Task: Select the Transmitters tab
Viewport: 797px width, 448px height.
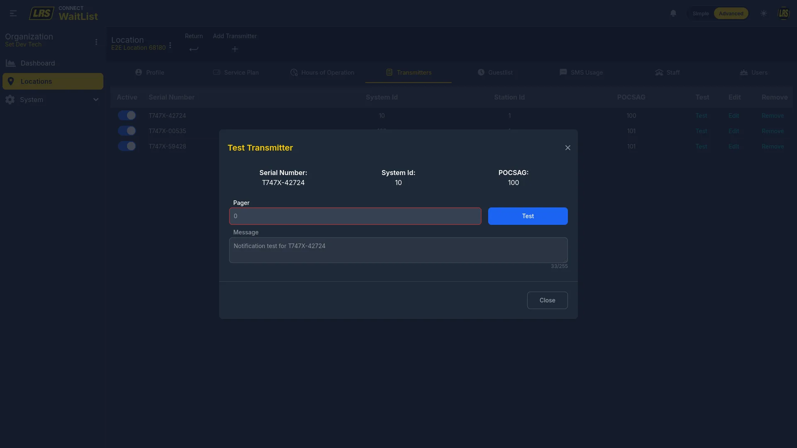Action: point(408,72)
